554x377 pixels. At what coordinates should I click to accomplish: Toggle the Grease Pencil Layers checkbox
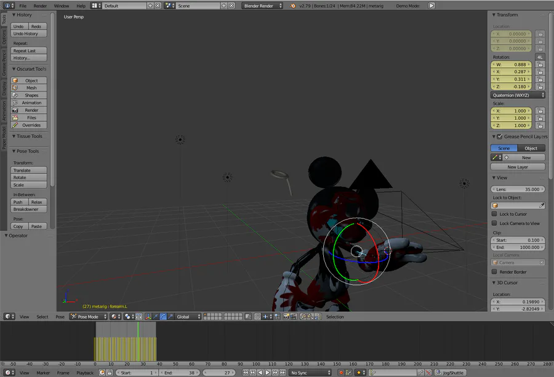[x=500, y=137]
